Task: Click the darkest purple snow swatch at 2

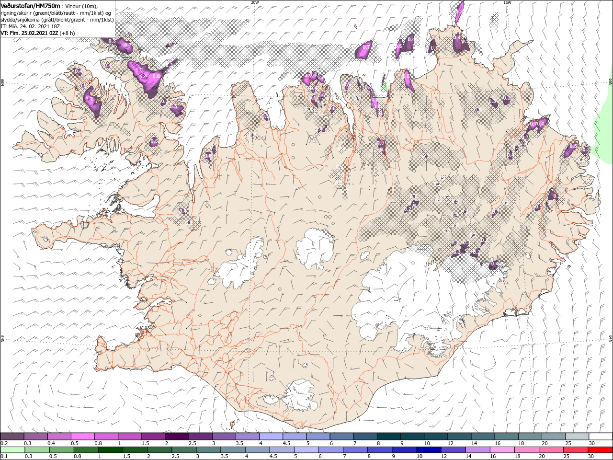Action: click(x=177, y=437)
